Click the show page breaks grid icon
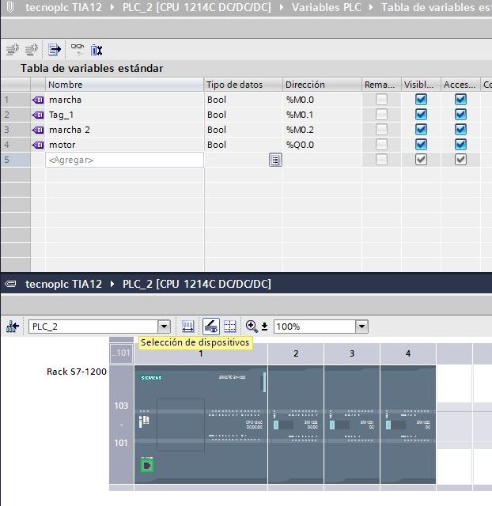This screenshot has height=506, width=492. pyautogui.click(x=230, y=327)
